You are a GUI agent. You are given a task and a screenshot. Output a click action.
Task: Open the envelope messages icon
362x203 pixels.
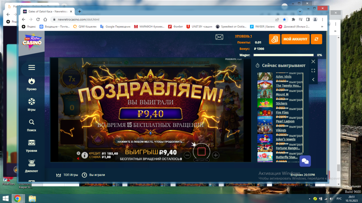(219, 37)
